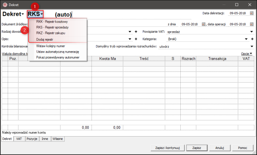Click plus icon next to Opis field

click(136, 39)
